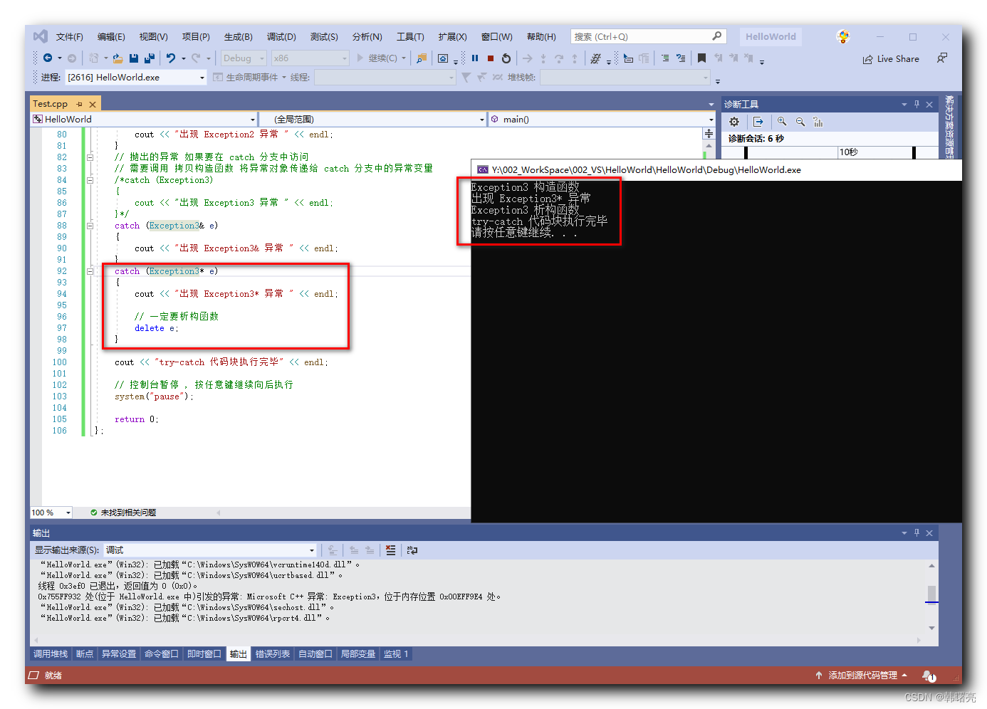
Task: Open diagnostic tools settings gear icon
Action: pos(734,122)
